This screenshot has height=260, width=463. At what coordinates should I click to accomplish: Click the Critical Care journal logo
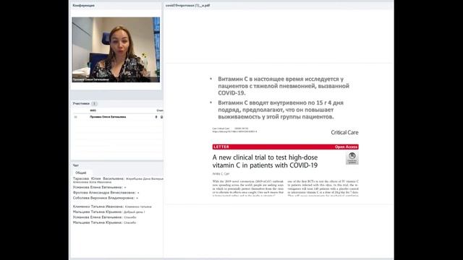(x=344, y=132)
